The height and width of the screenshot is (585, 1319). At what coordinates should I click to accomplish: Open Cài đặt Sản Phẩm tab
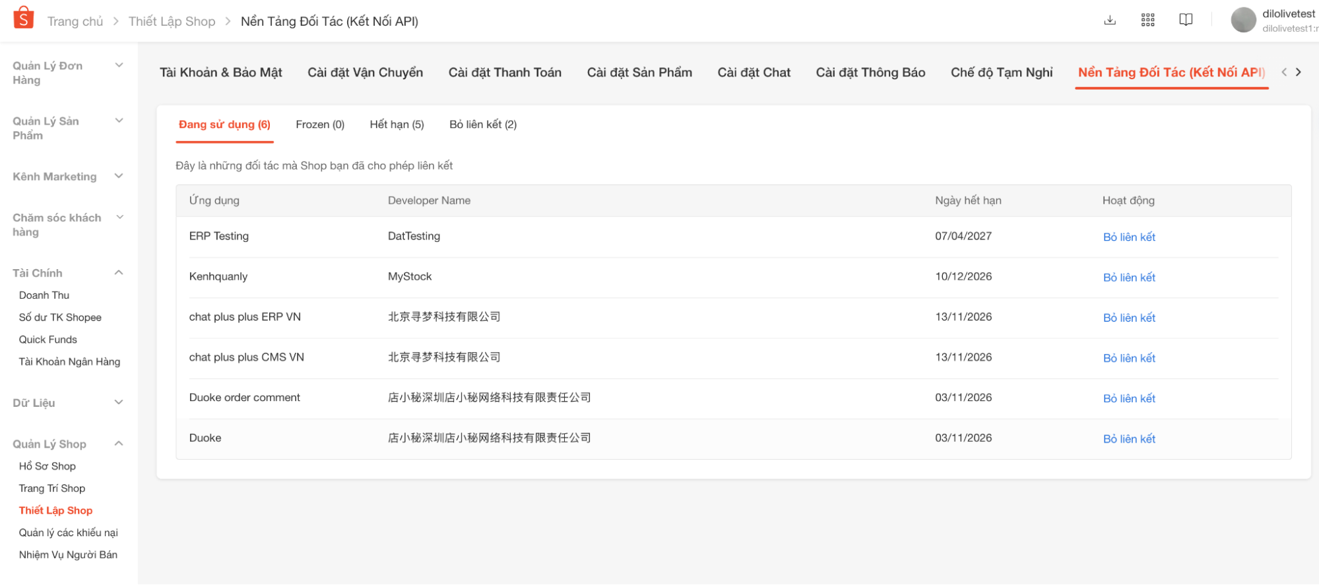pyautogui.click(x=639, y=73)
